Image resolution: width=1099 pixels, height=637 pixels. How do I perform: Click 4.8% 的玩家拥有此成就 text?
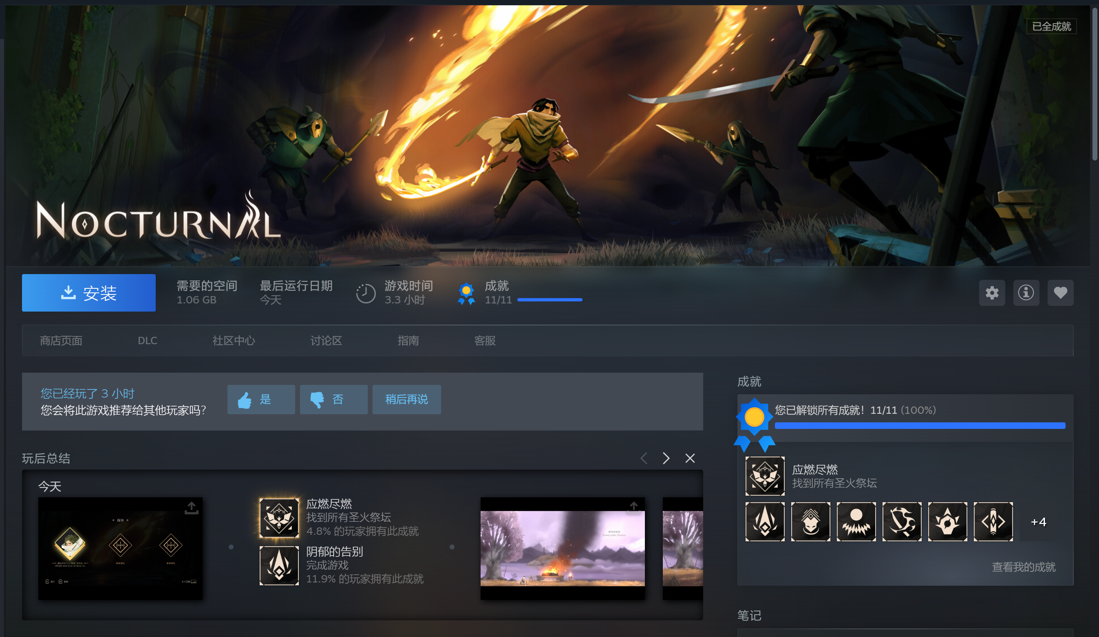[362, 531]
